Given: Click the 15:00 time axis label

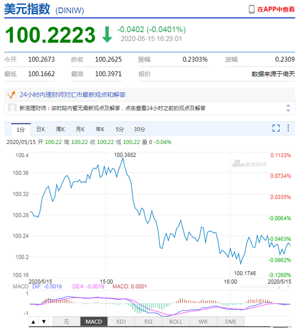Looking at the screenshot, I should tap(106, 282).
